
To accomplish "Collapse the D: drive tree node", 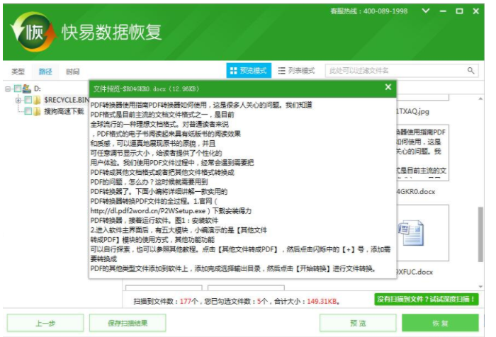I will [8, 88].
